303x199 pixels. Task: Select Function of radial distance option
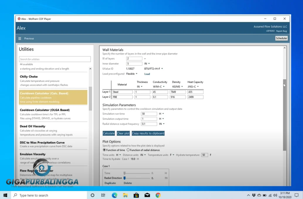128,150
